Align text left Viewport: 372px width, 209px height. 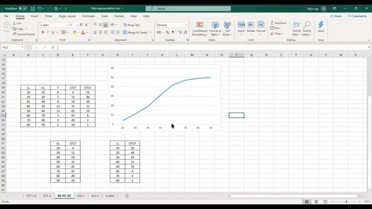95,33
